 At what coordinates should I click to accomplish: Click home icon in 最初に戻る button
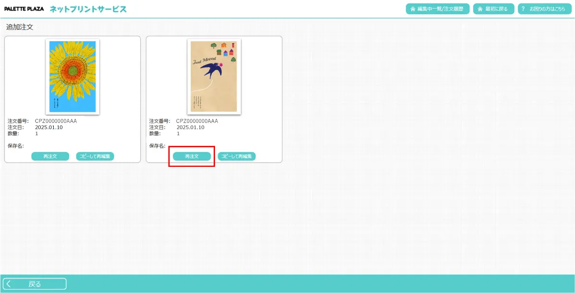click(x=480, y=9)
